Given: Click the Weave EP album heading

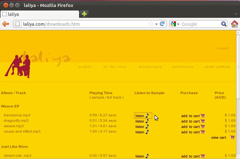Looking at the screenshot, I should pos(10,106).
